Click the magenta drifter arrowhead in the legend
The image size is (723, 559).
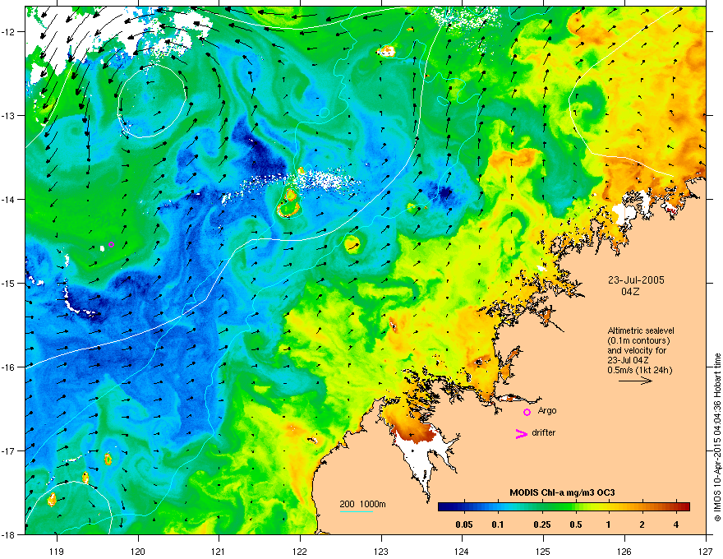521,433
